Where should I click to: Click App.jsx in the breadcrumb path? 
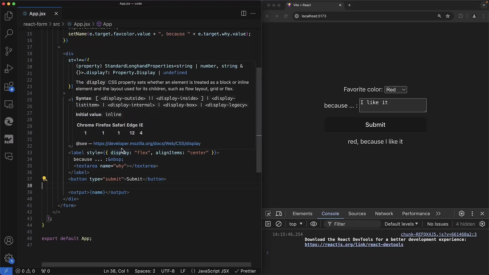[79, 24]
